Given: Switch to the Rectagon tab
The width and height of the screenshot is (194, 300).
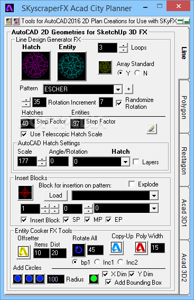Looking at the screenshot, I should (184, 161).
